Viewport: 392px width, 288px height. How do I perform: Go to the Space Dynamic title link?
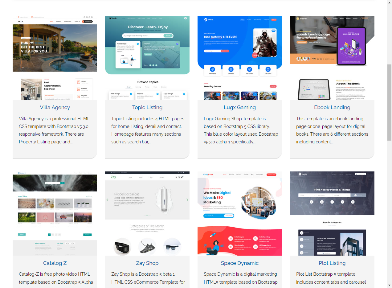pos(240,263)
